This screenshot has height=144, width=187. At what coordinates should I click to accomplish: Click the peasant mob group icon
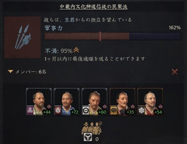(92, 128)
